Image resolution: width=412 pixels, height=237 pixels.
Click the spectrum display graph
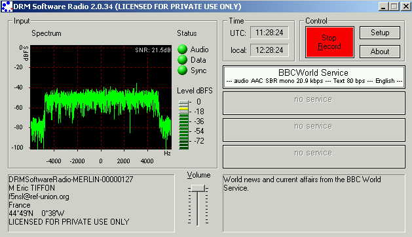click(x=101, y=97)
